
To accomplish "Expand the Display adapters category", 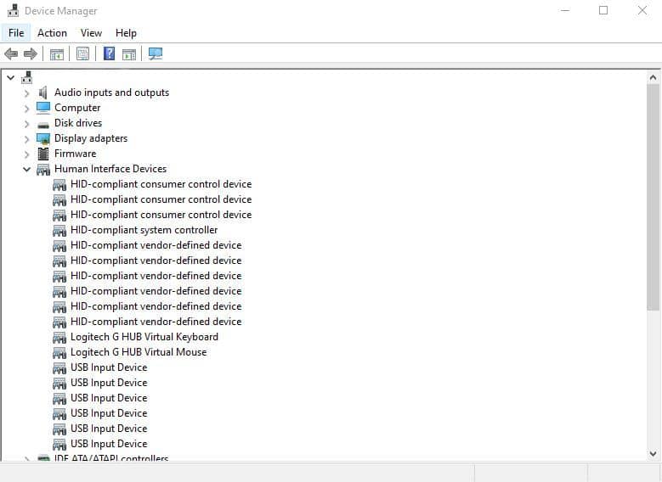I will point(26,139).
